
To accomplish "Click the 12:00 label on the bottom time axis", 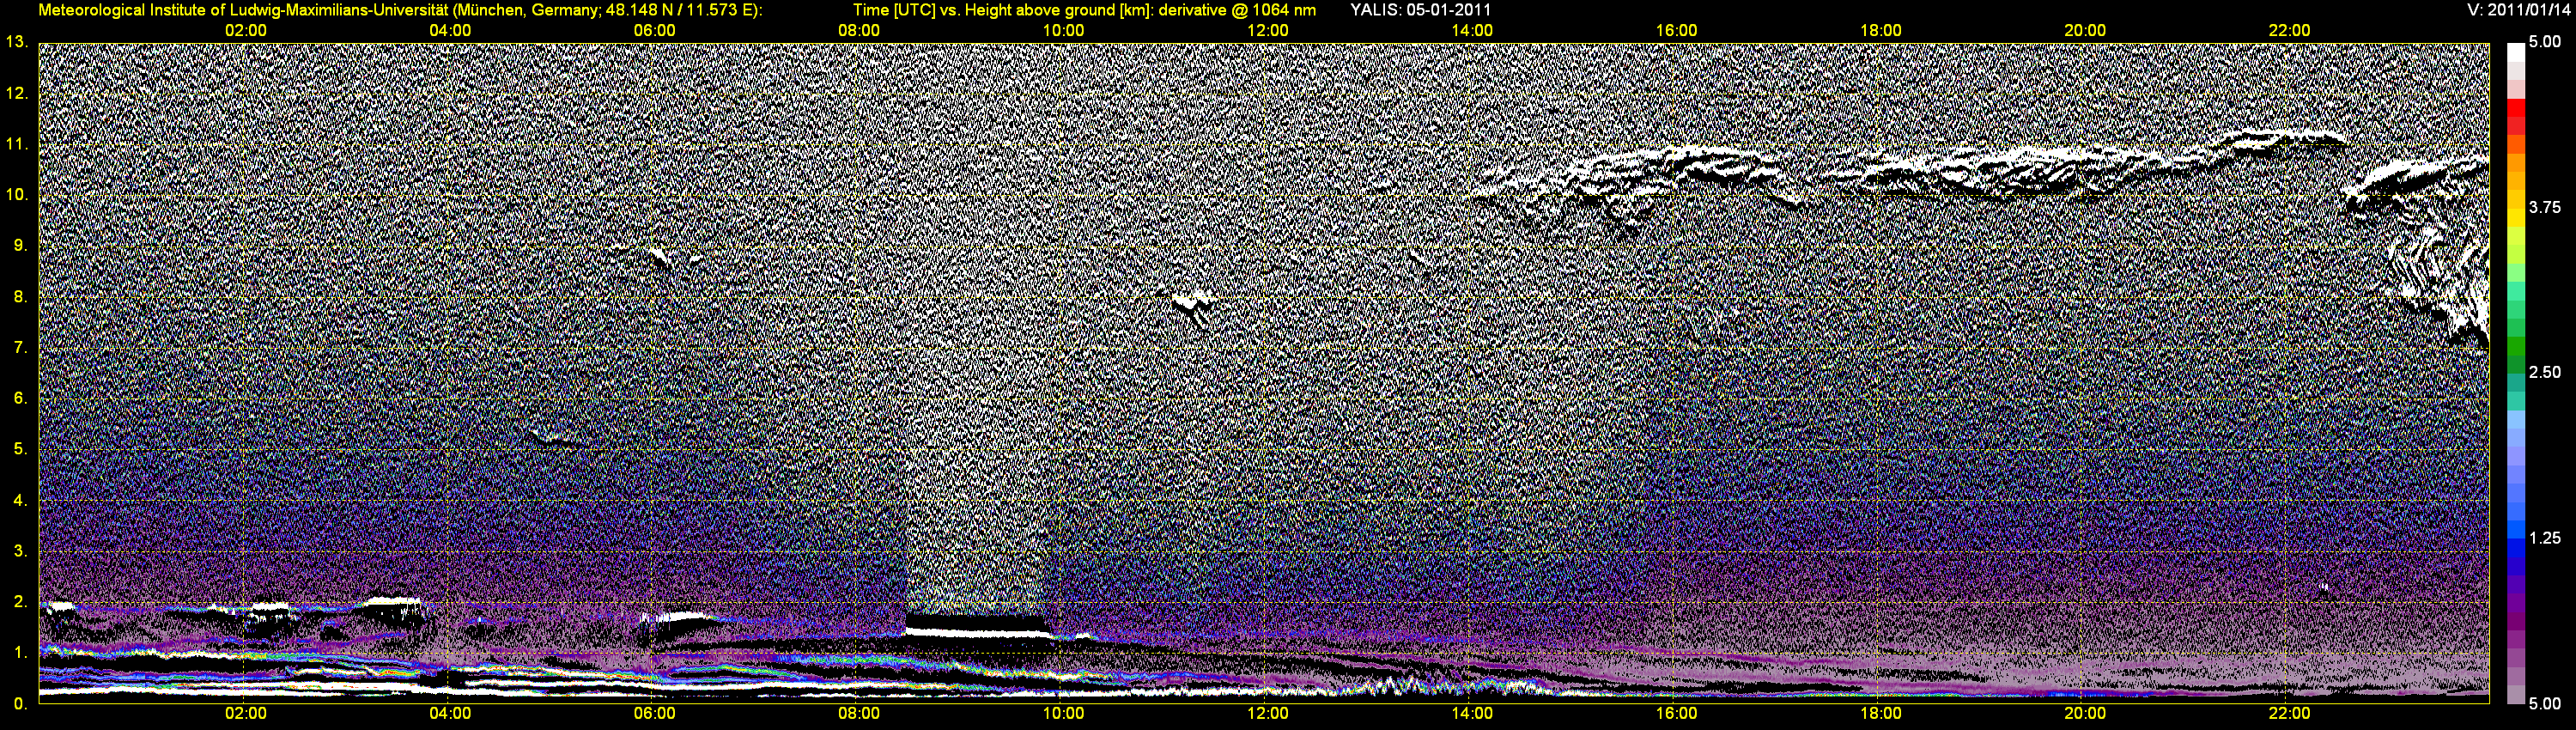I will tap(1267, 713).
